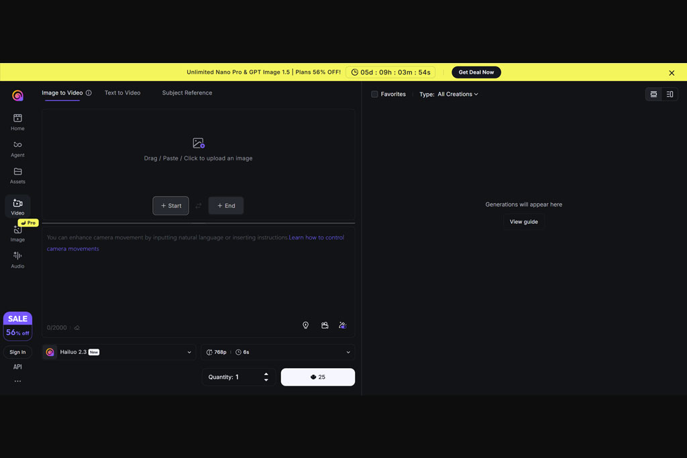687x458 pixels.
Task: Click the camera movement icon in prompt box
Action: point(325,325)
